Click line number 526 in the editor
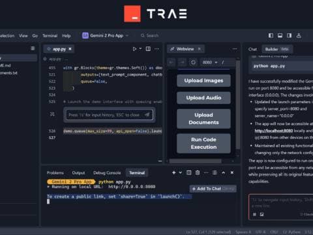The width and height of the screenshot is (313, 235). [x=52, y=131]
